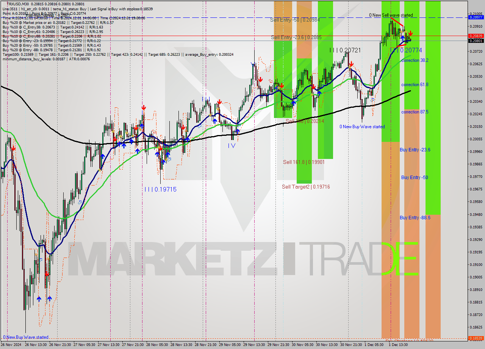The width and height of the screenshot is (485, 349).
Task: Click the 0.20245 price axis label
Action: click(476, 114)
